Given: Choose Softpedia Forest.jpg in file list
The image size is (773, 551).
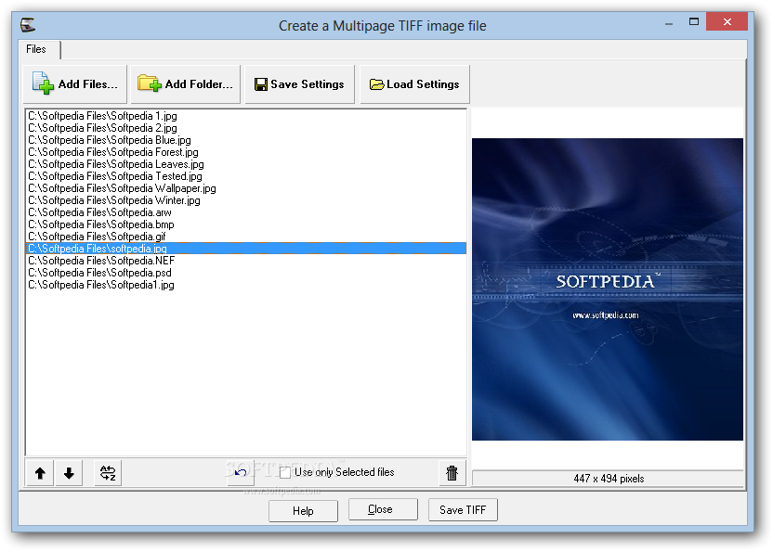Looking at the screenshot, I should point(245,152).
